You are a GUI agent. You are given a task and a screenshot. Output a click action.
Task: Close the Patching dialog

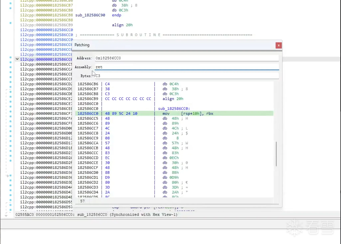click(x=279, y=45)
